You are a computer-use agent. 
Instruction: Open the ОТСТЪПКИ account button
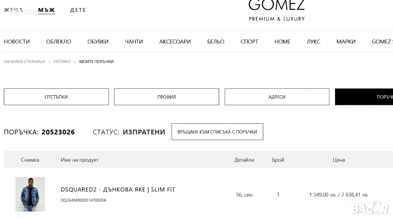[56, 97]
